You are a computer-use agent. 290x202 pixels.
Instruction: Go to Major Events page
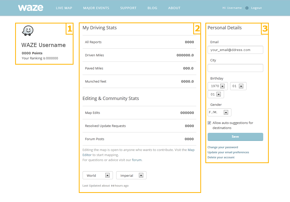(96, 8)
